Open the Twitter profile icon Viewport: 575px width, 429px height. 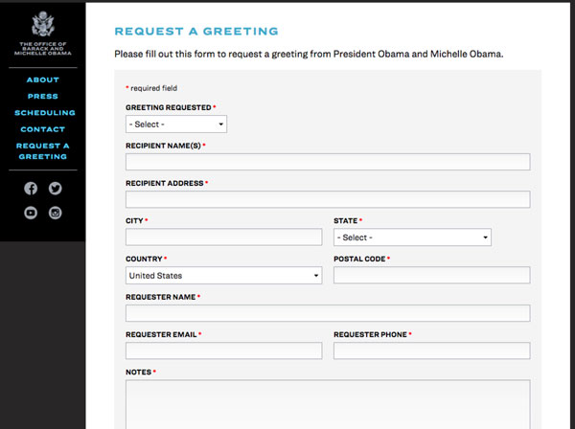pyautogui.click(x=55, y=189)
